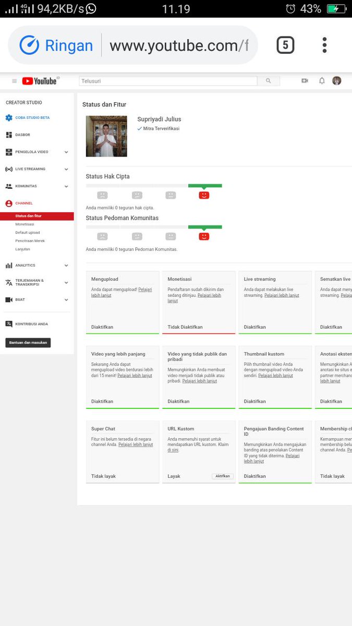Open the browser three-dot menu

tap(324, 45)
